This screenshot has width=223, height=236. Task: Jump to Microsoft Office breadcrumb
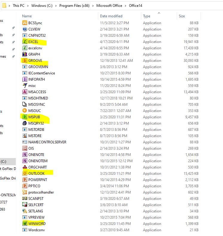pos(109,6)
